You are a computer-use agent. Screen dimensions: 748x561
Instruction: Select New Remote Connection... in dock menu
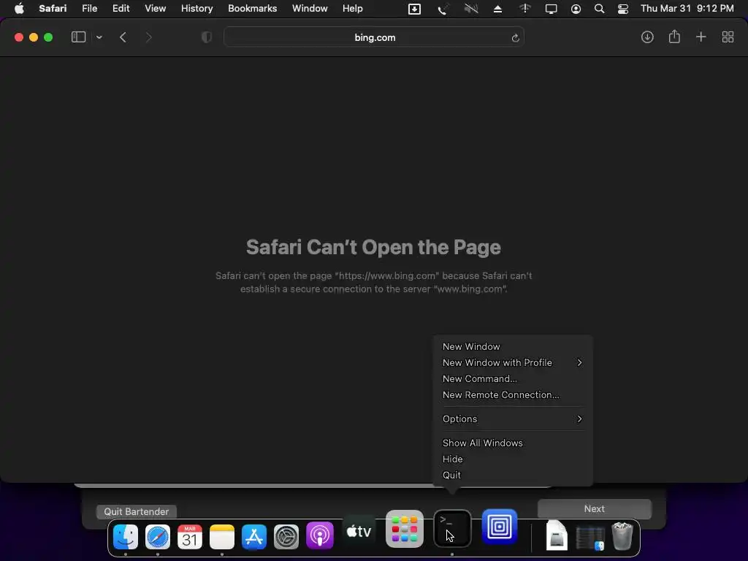coord(513,395)
